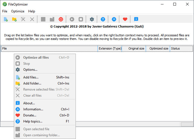Open the File menu

pyautogui.click(x=5, y=11)
